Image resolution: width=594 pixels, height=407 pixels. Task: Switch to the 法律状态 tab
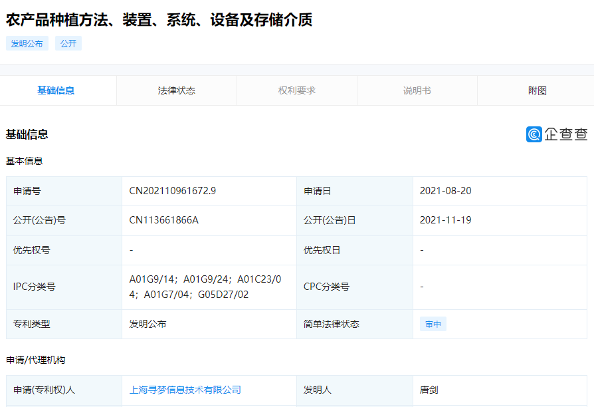[x=176, y=90]
